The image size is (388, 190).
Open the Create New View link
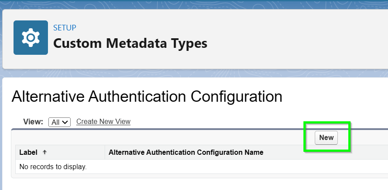(x=103, y=122)
